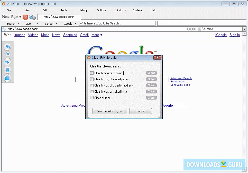Expand Google's more menu
Image resolution: width=248 pixels, height=173 pixels.
97,35
